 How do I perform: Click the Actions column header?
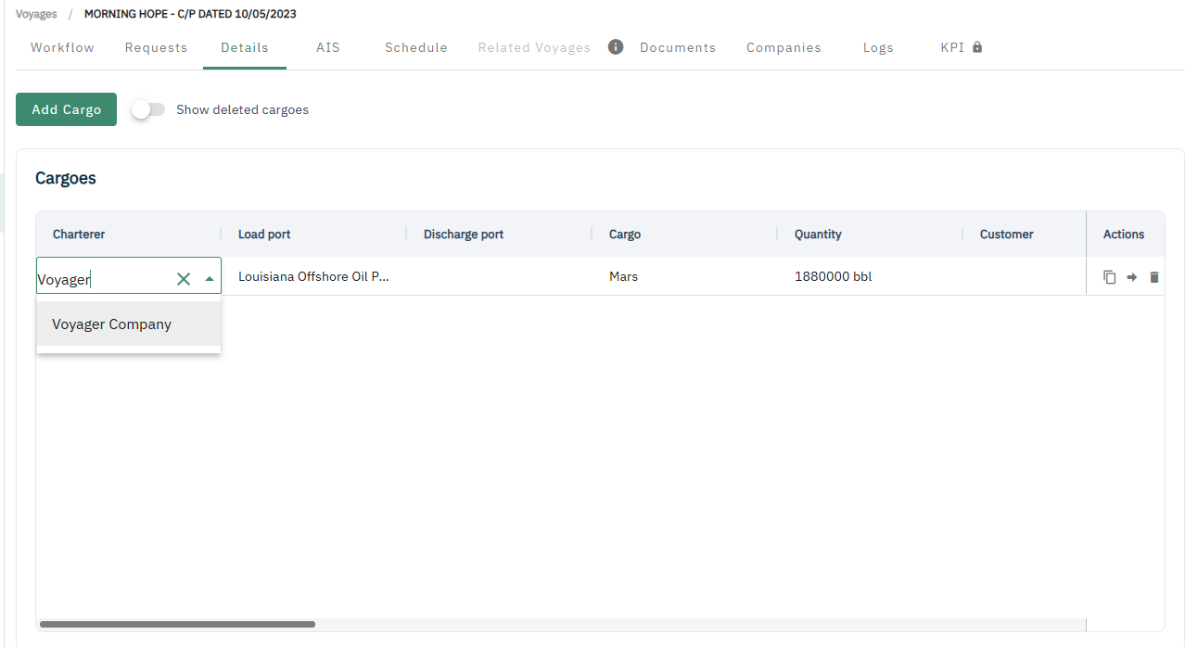pos(1125,235)
